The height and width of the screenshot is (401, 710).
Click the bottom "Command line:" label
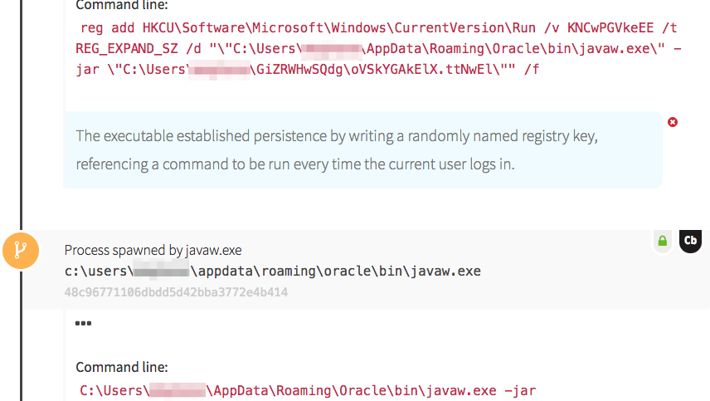[122, 366]
